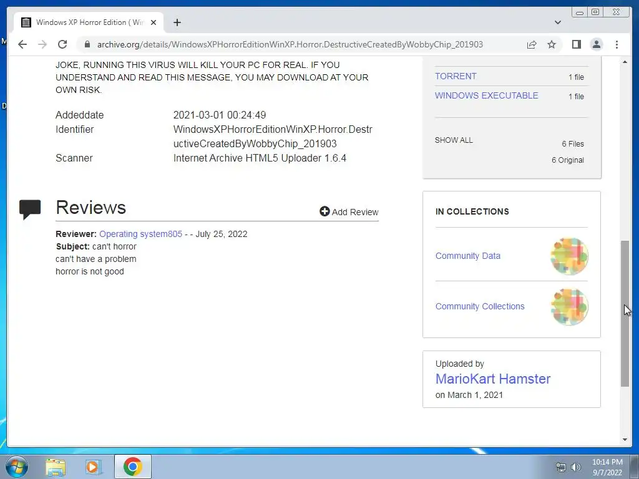The width and height of the screenshot is (639, 479).
Task: Minimize the Chrome window
Action: point(580,12)
